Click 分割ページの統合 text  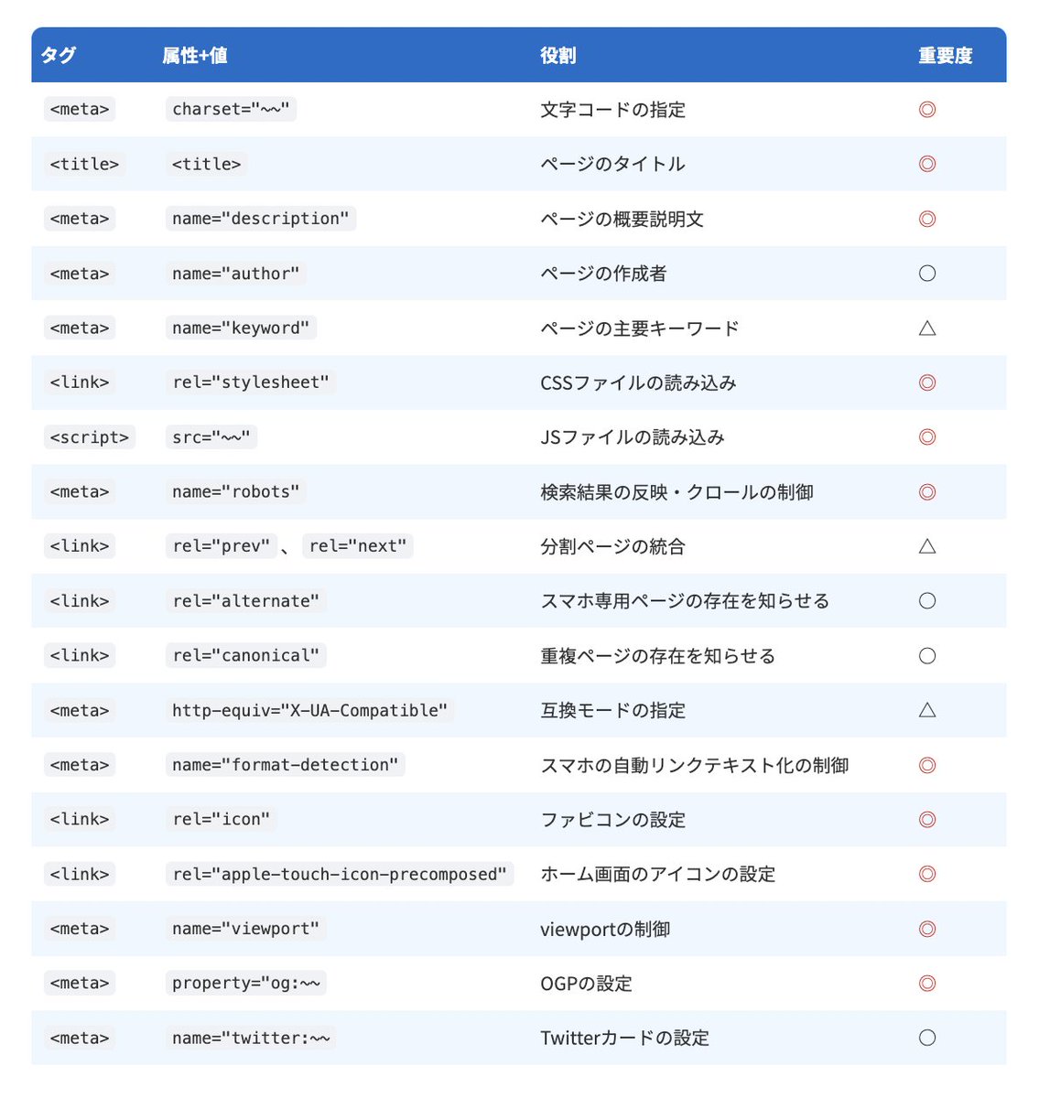[612, 547]
